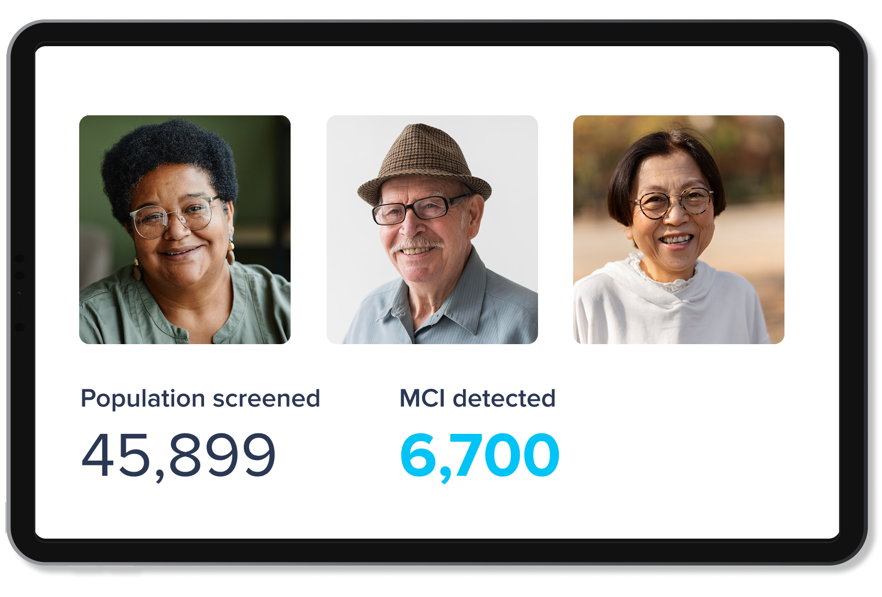This screenshot has height=597, width=882.
Task: Click the word "detected" in the heading
Action: pos(504,399)
